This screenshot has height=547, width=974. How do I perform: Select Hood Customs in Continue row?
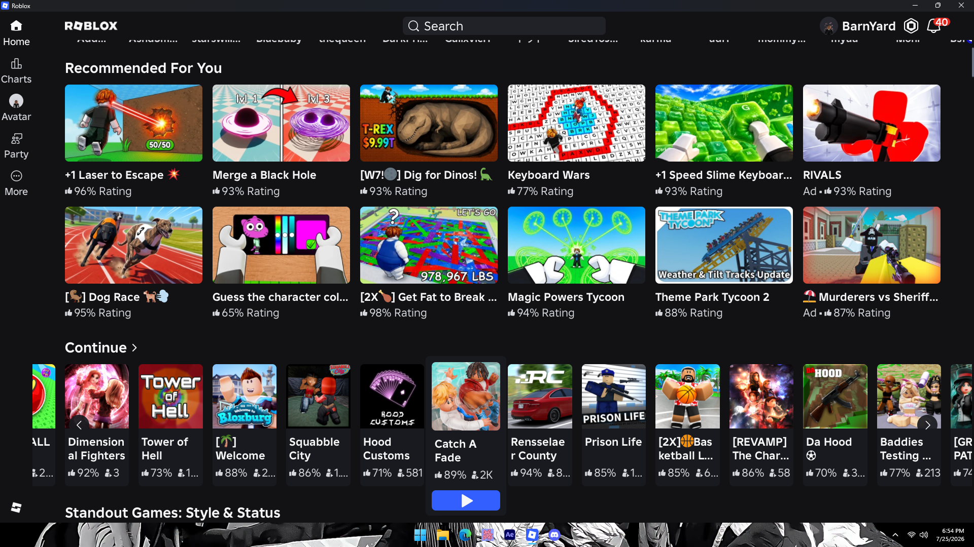(392, 424)
